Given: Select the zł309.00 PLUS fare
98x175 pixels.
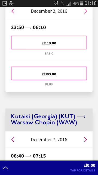Looking at the screenshot, I should (49, 74).
